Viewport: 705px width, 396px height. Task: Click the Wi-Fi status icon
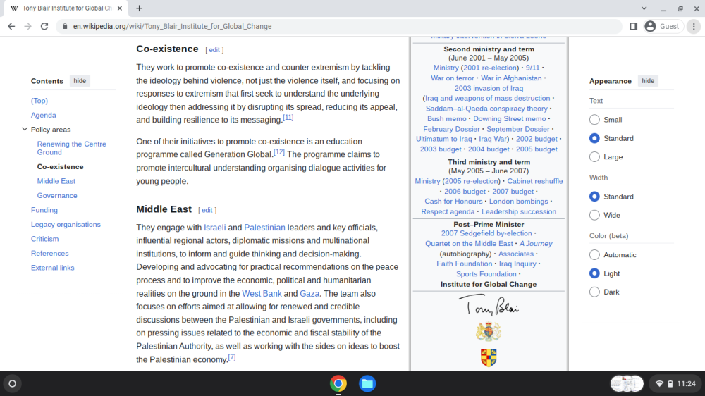click(x=660, y=383)
